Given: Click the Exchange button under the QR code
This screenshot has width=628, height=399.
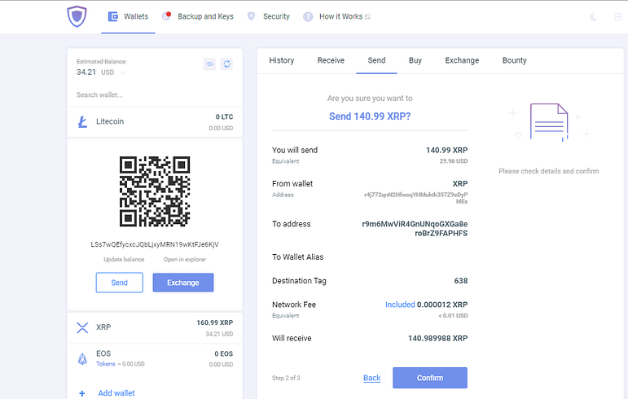Looking at the screenshot, I should [183, 283].
